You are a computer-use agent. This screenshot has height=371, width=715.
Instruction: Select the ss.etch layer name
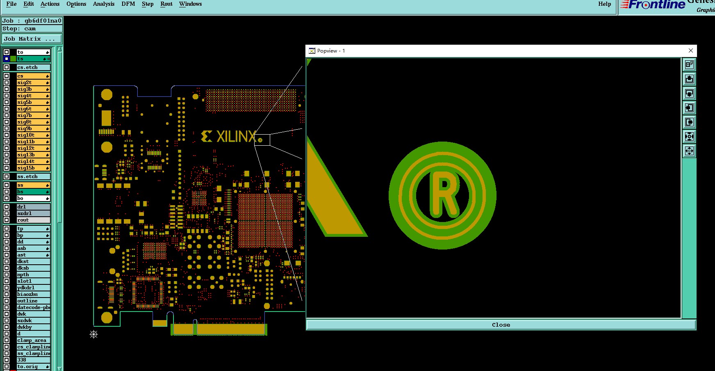[x=33, y=176]
